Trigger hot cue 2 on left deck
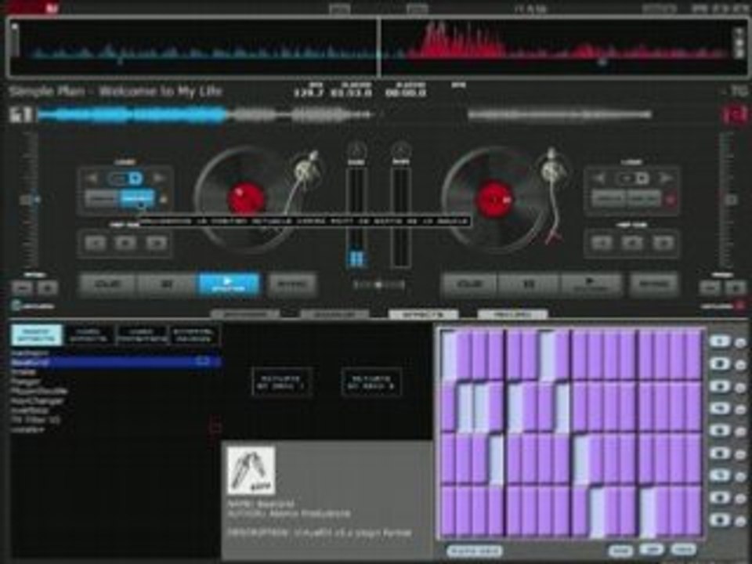The width and height of the screenshot is (752, 564). (x=125, y=243)
